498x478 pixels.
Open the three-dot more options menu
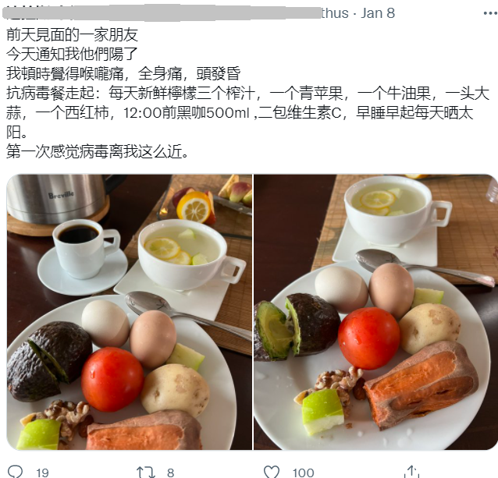490,13
